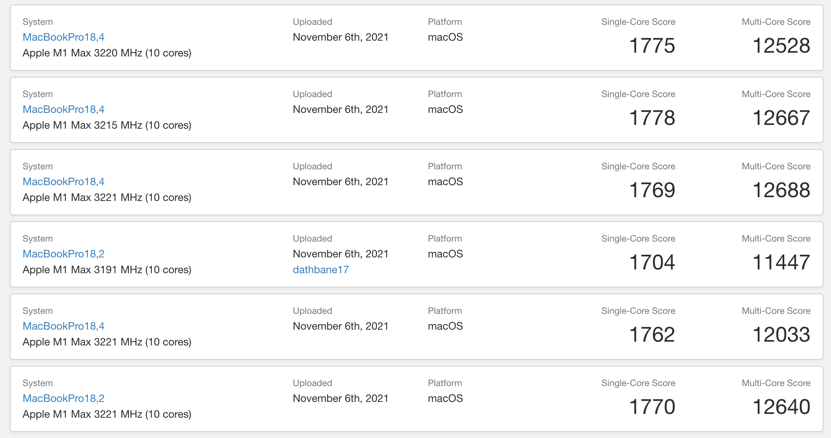This screenshot has width=831, height=438.
Task: Visit the dathbane17 user profile link
Action: 321,270
